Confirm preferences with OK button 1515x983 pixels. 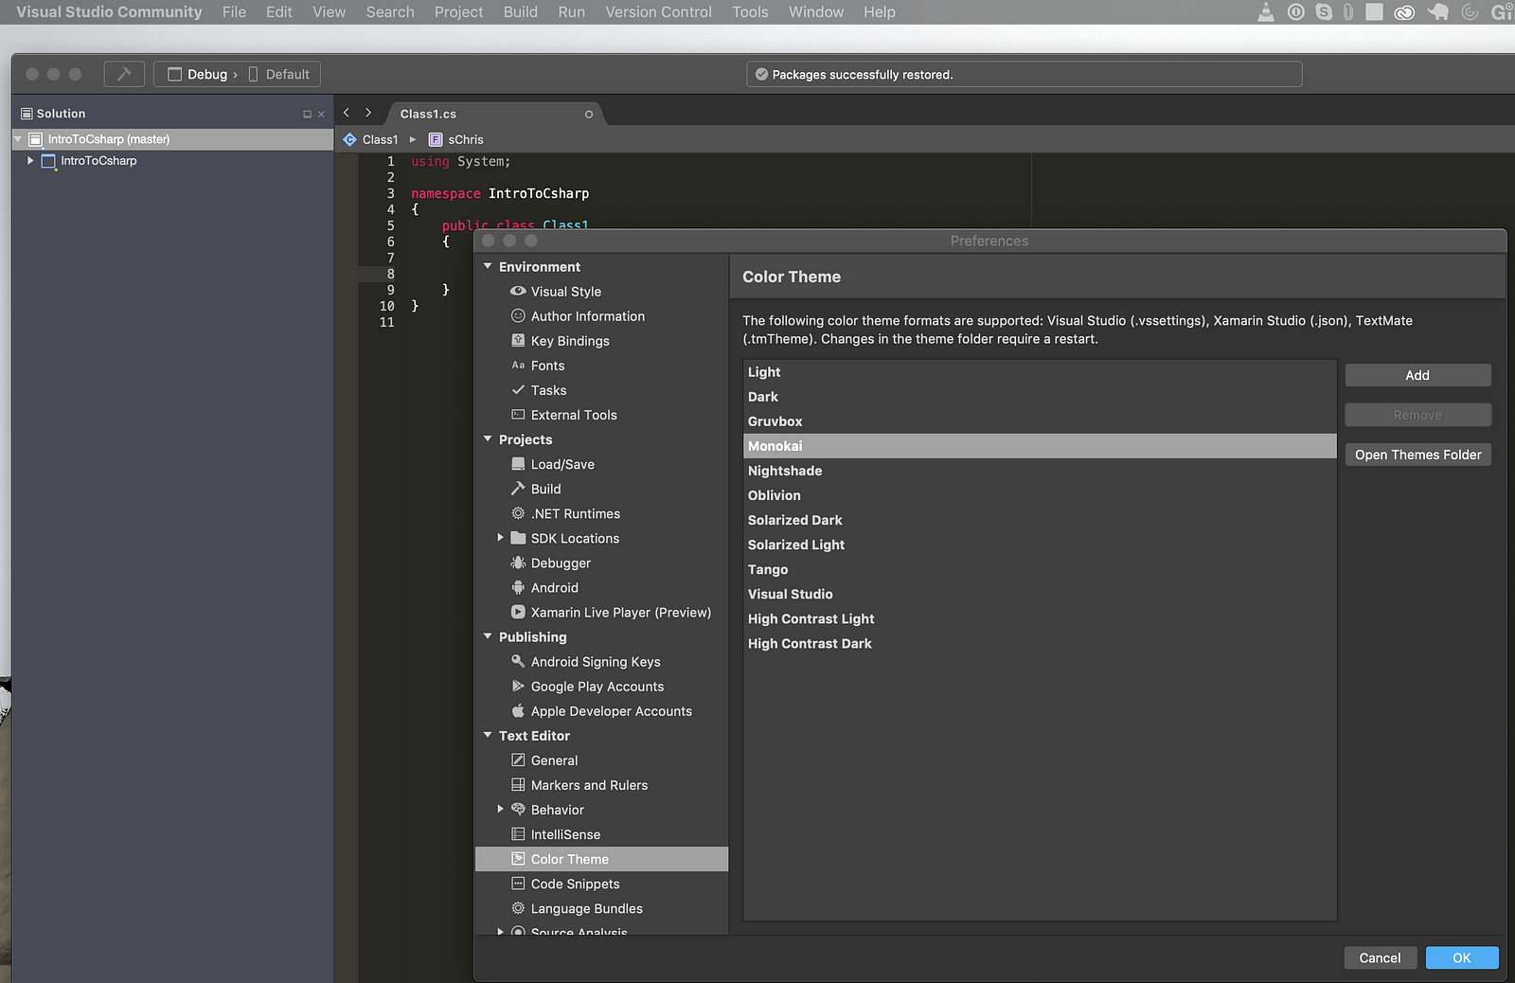point(1461,957)
